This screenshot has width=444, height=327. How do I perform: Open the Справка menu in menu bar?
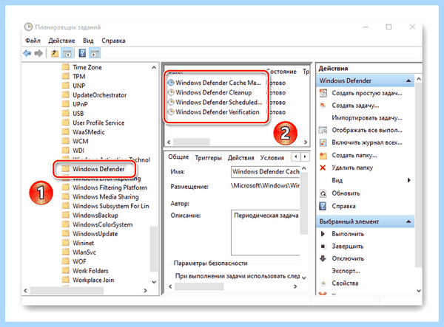113,41
